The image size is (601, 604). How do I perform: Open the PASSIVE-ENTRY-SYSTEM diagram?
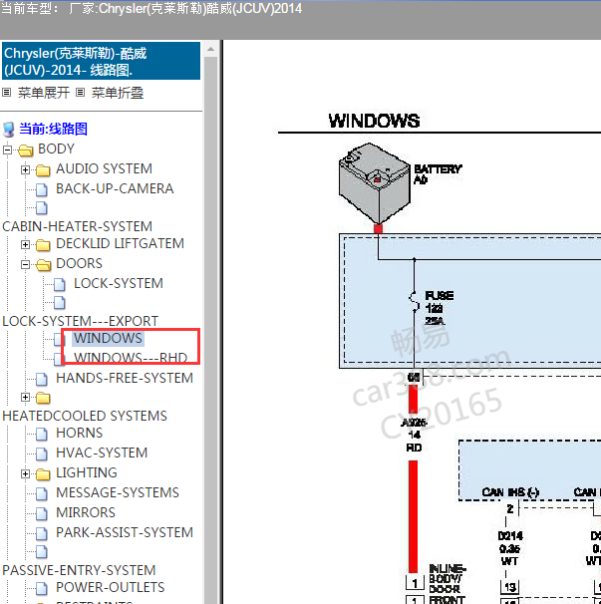pyautogui.click(x=79, y=570)
